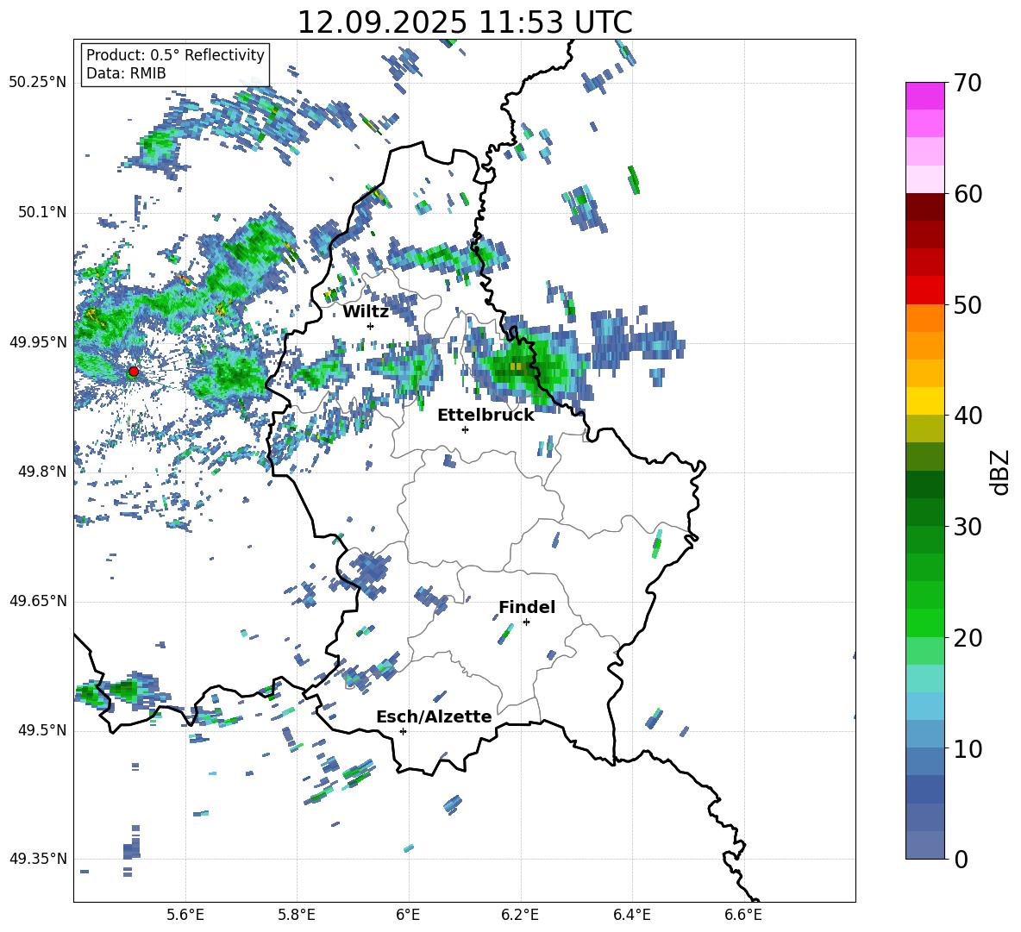
Task: Click the bottom slate-blue colorbar segment above 0
Action: pyautogui.click(x=924, y=845)
